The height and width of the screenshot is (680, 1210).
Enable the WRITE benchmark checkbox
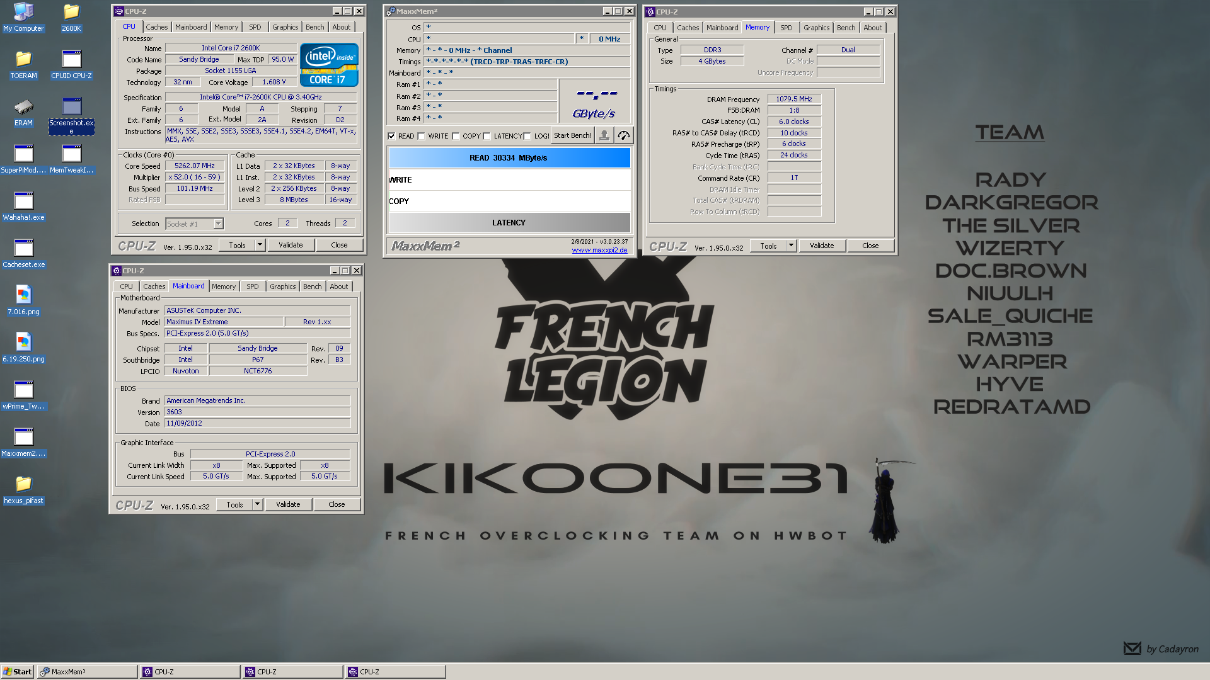point(421,136)
